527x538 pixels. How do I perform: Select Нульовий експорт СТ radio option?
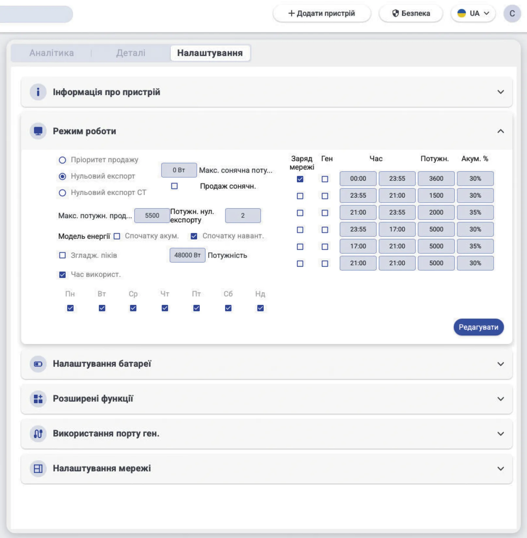[x=62, y=193]
